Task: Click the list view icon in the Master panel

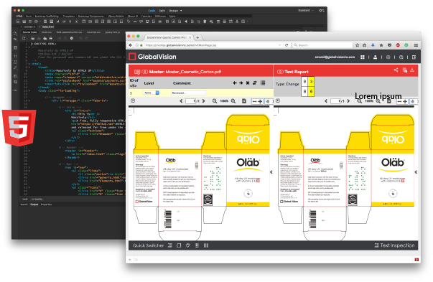Action: click(x=263, y=83)
